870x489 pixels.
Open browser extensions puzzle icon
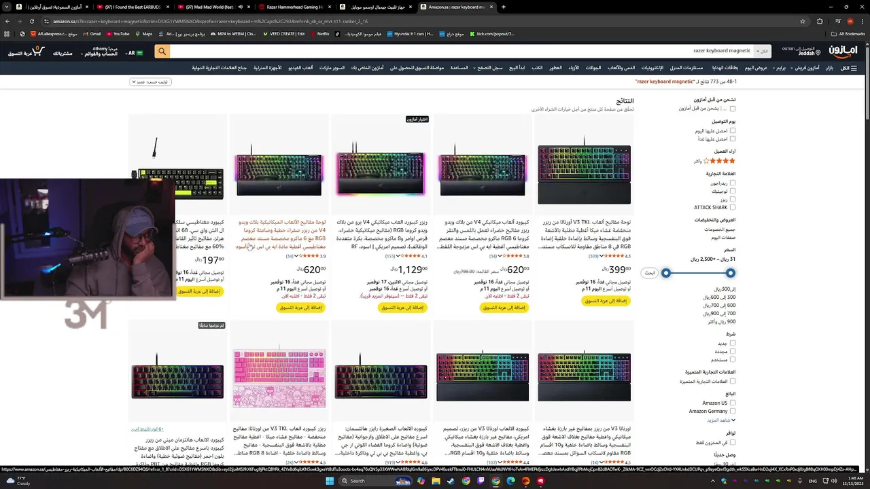820,21
